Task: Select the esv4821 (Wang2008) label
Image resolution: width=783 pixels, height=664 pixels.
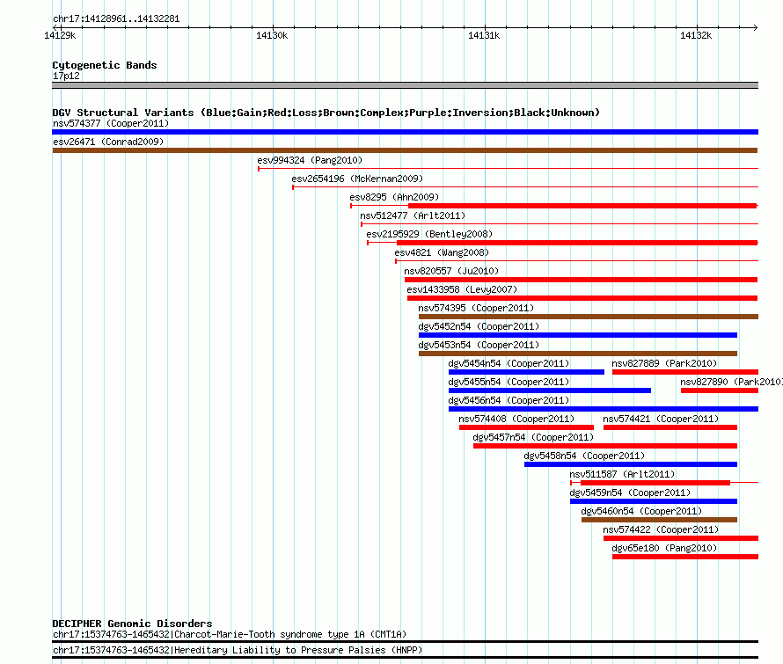Action: tap(442, 252)
